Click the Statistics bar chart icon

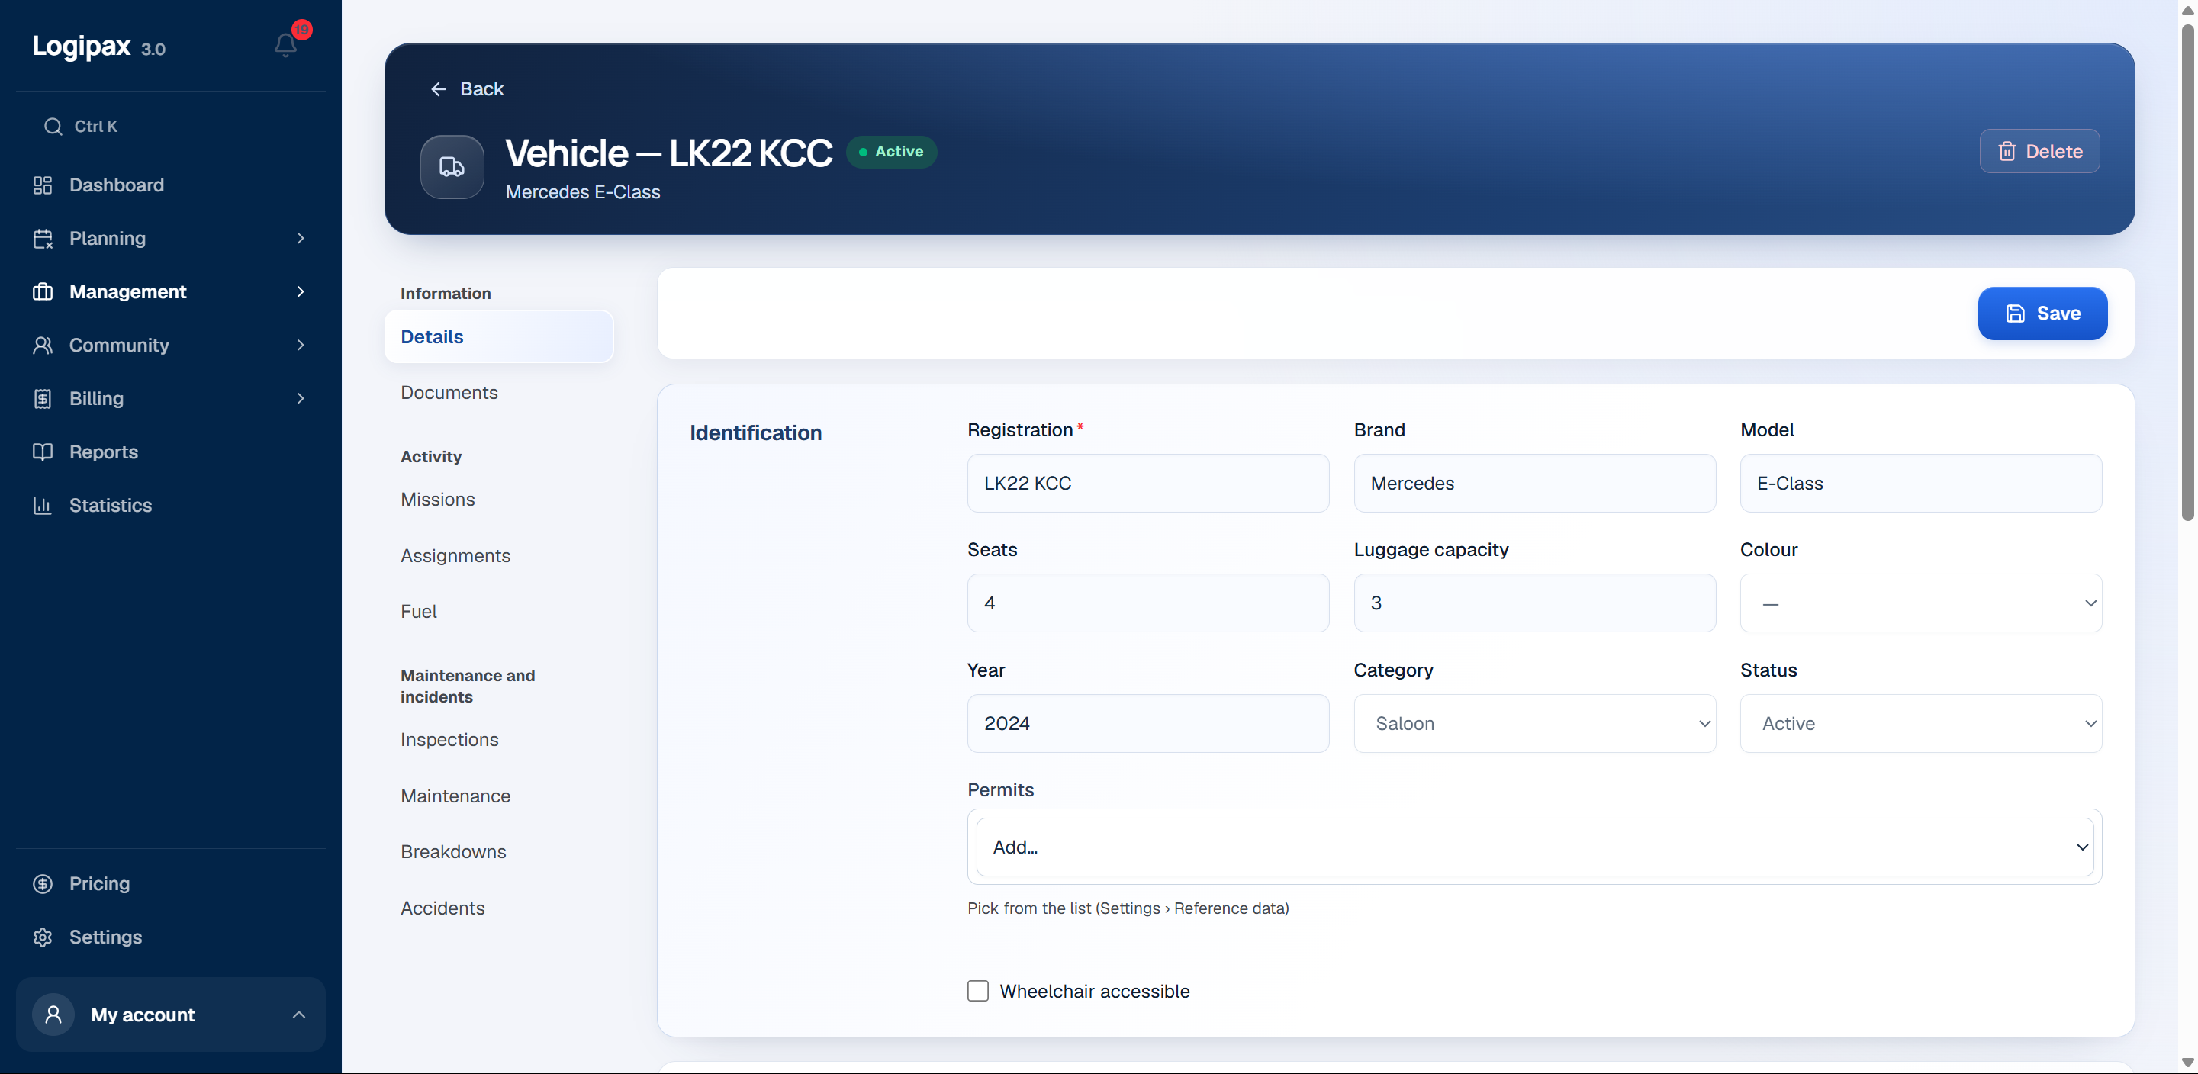point(43,505)
